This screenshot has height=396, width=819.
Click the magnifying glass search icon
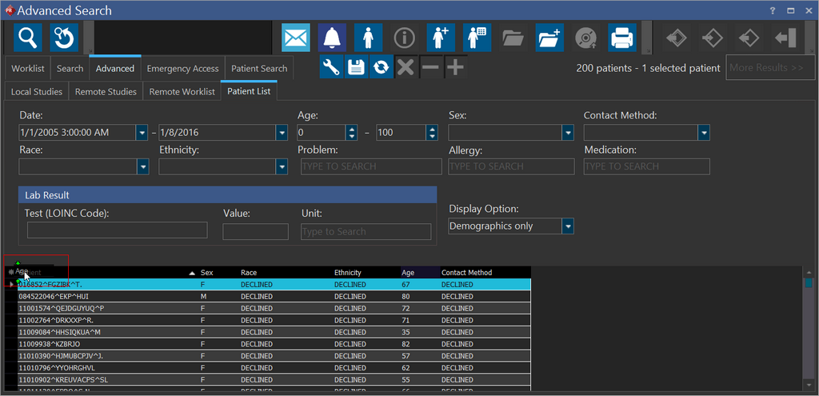coord(29,38)
